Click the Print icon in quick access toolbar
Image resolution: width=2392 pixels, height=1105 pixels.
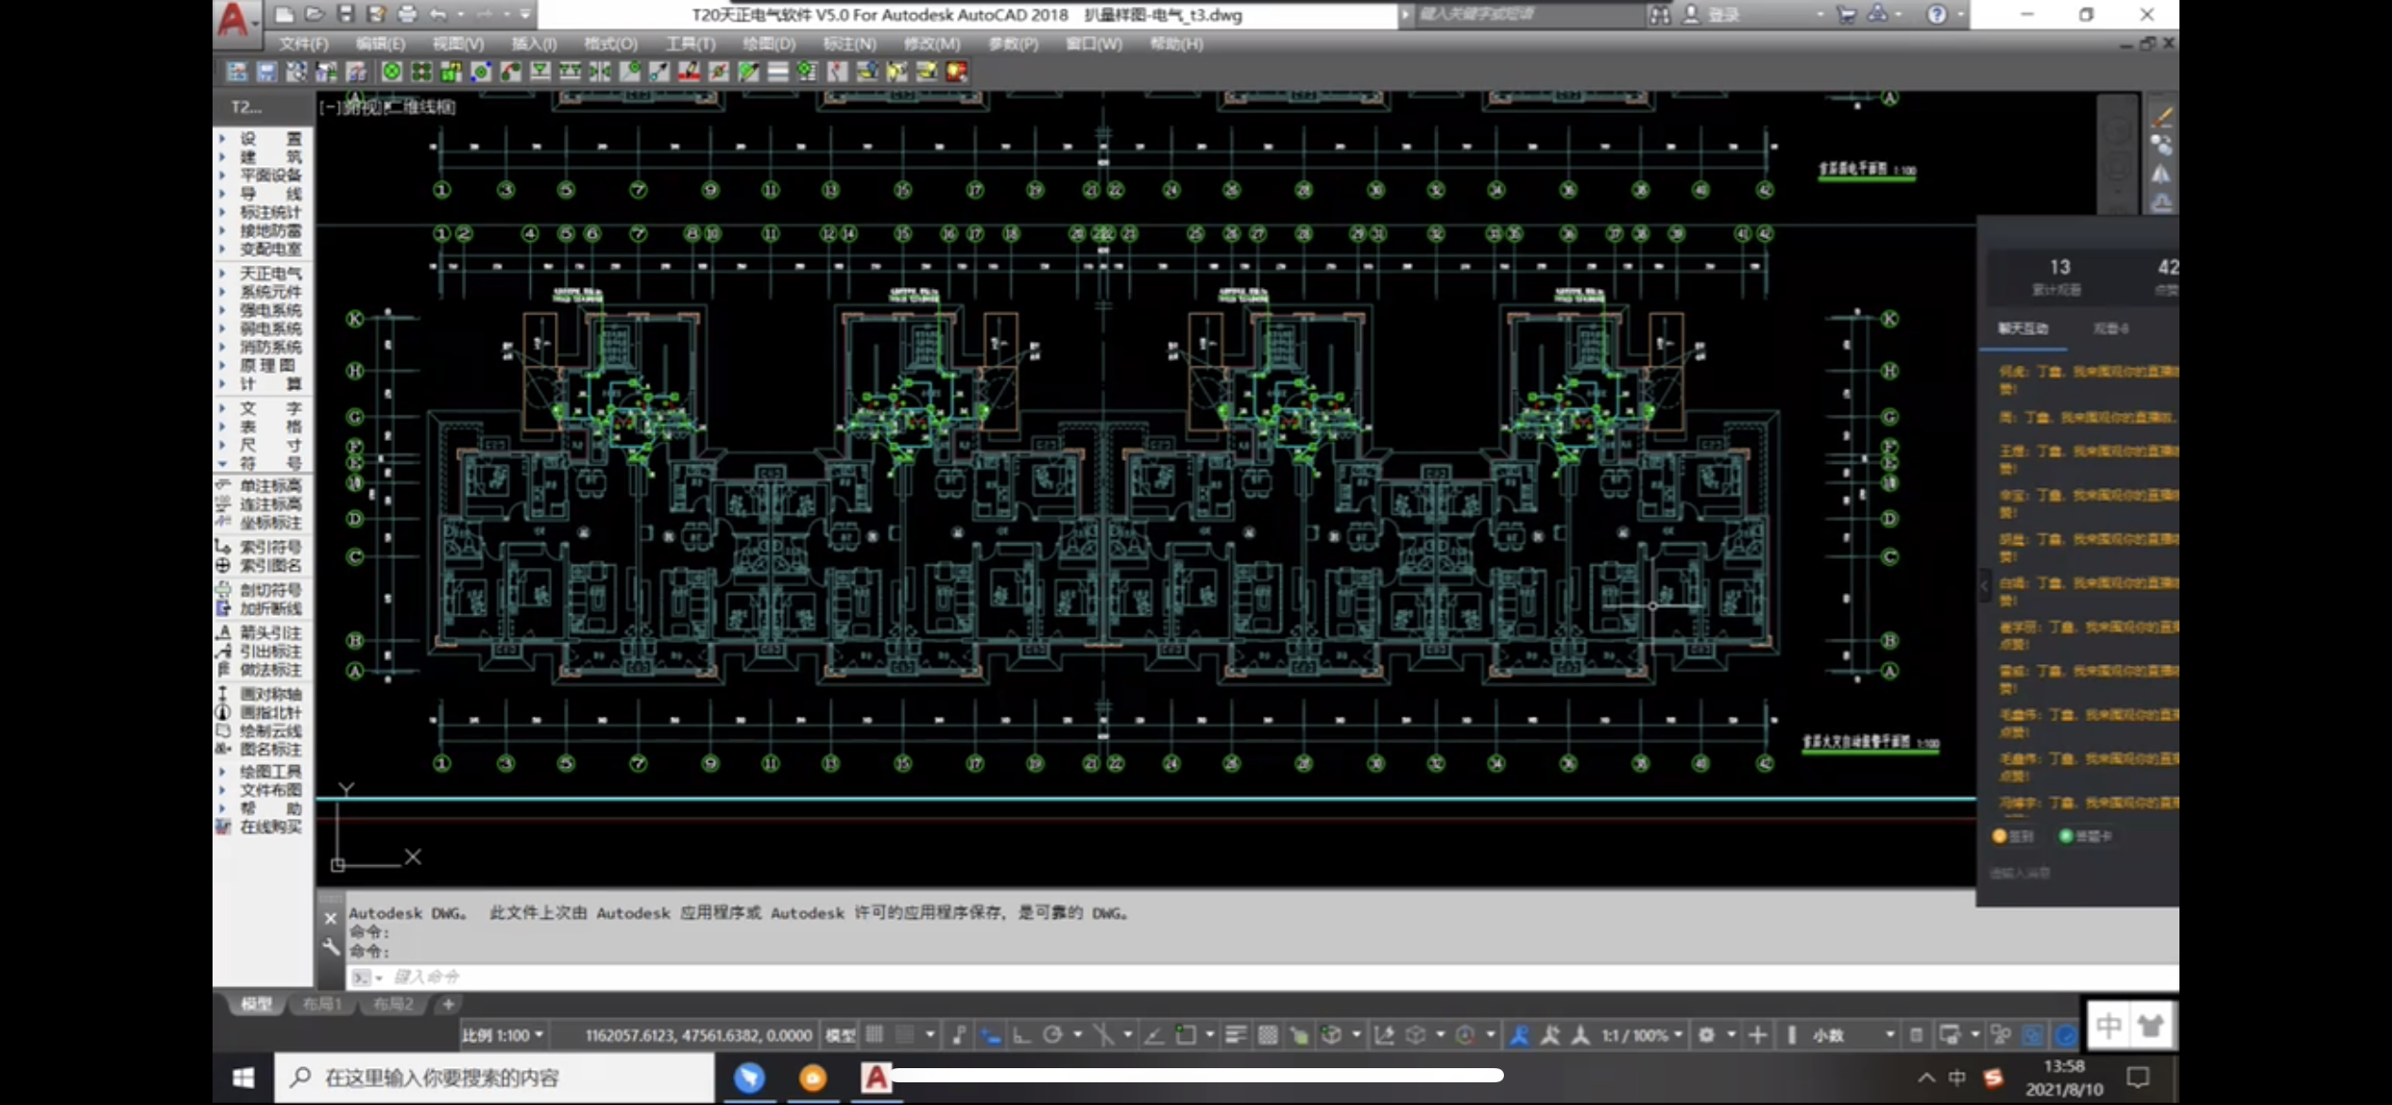click(407, 14)
